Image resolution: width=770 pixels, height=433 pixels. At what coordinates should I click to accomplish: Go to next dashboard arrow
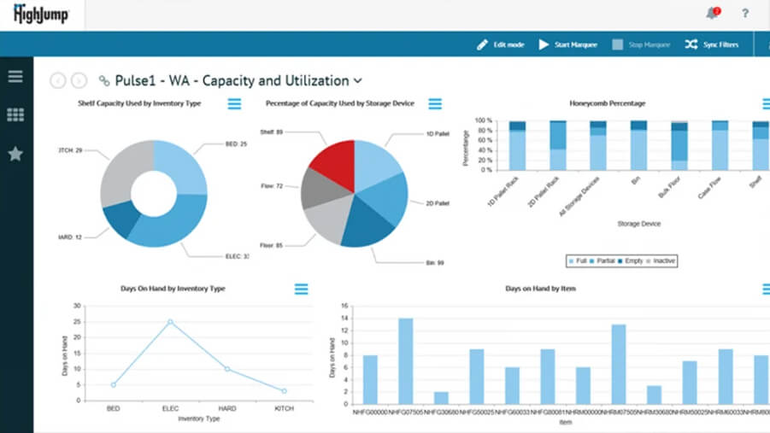(79, 81)
